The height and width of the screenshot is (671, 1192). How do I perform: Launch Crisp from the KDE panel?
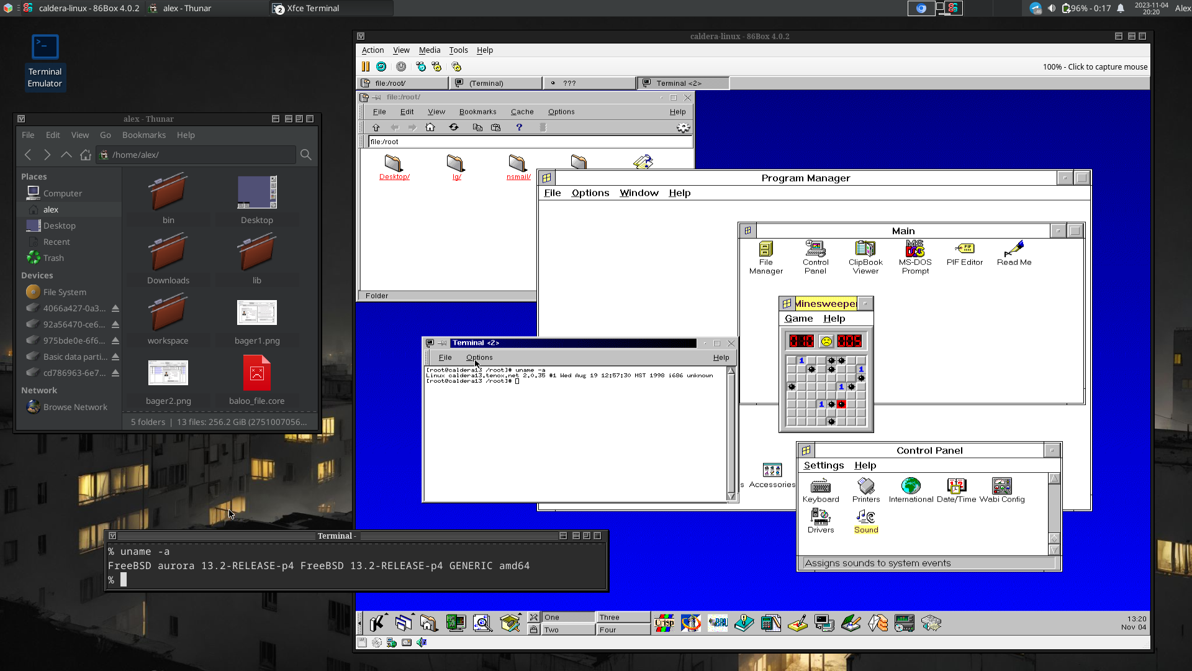coord(664,623)
